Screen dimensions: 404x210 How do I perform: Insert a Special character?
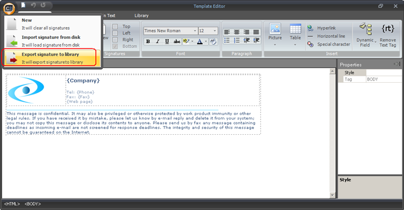point(329,44)
